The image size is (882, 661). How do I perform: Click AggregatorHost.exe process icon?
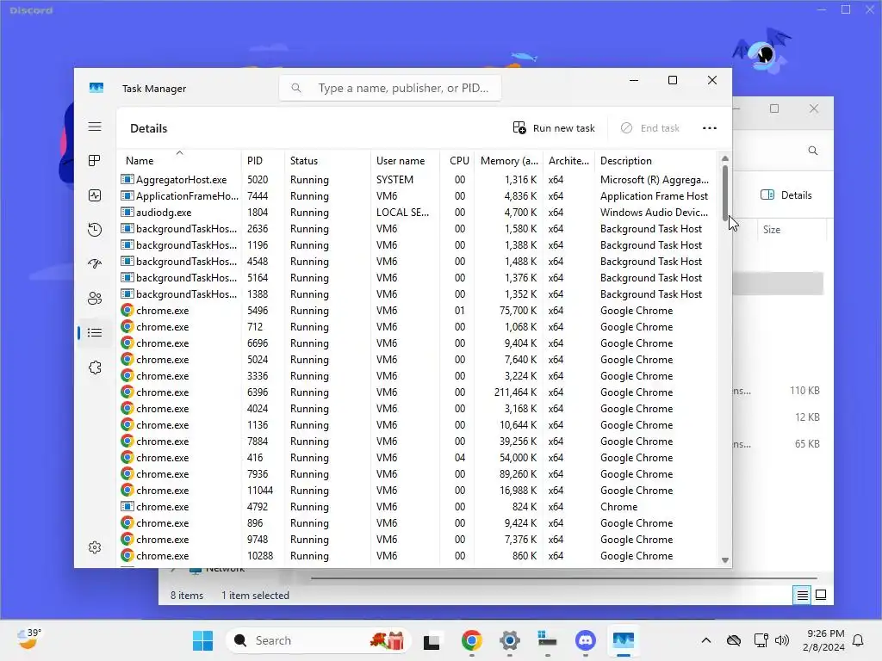coord(127,180)
